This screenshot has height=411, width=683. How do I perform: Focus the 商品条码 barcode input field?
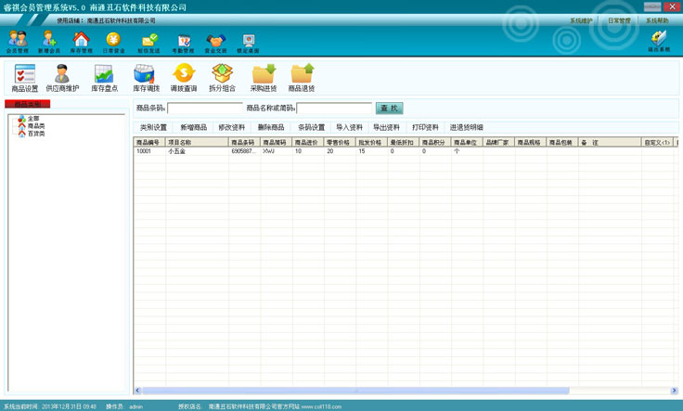205,108
